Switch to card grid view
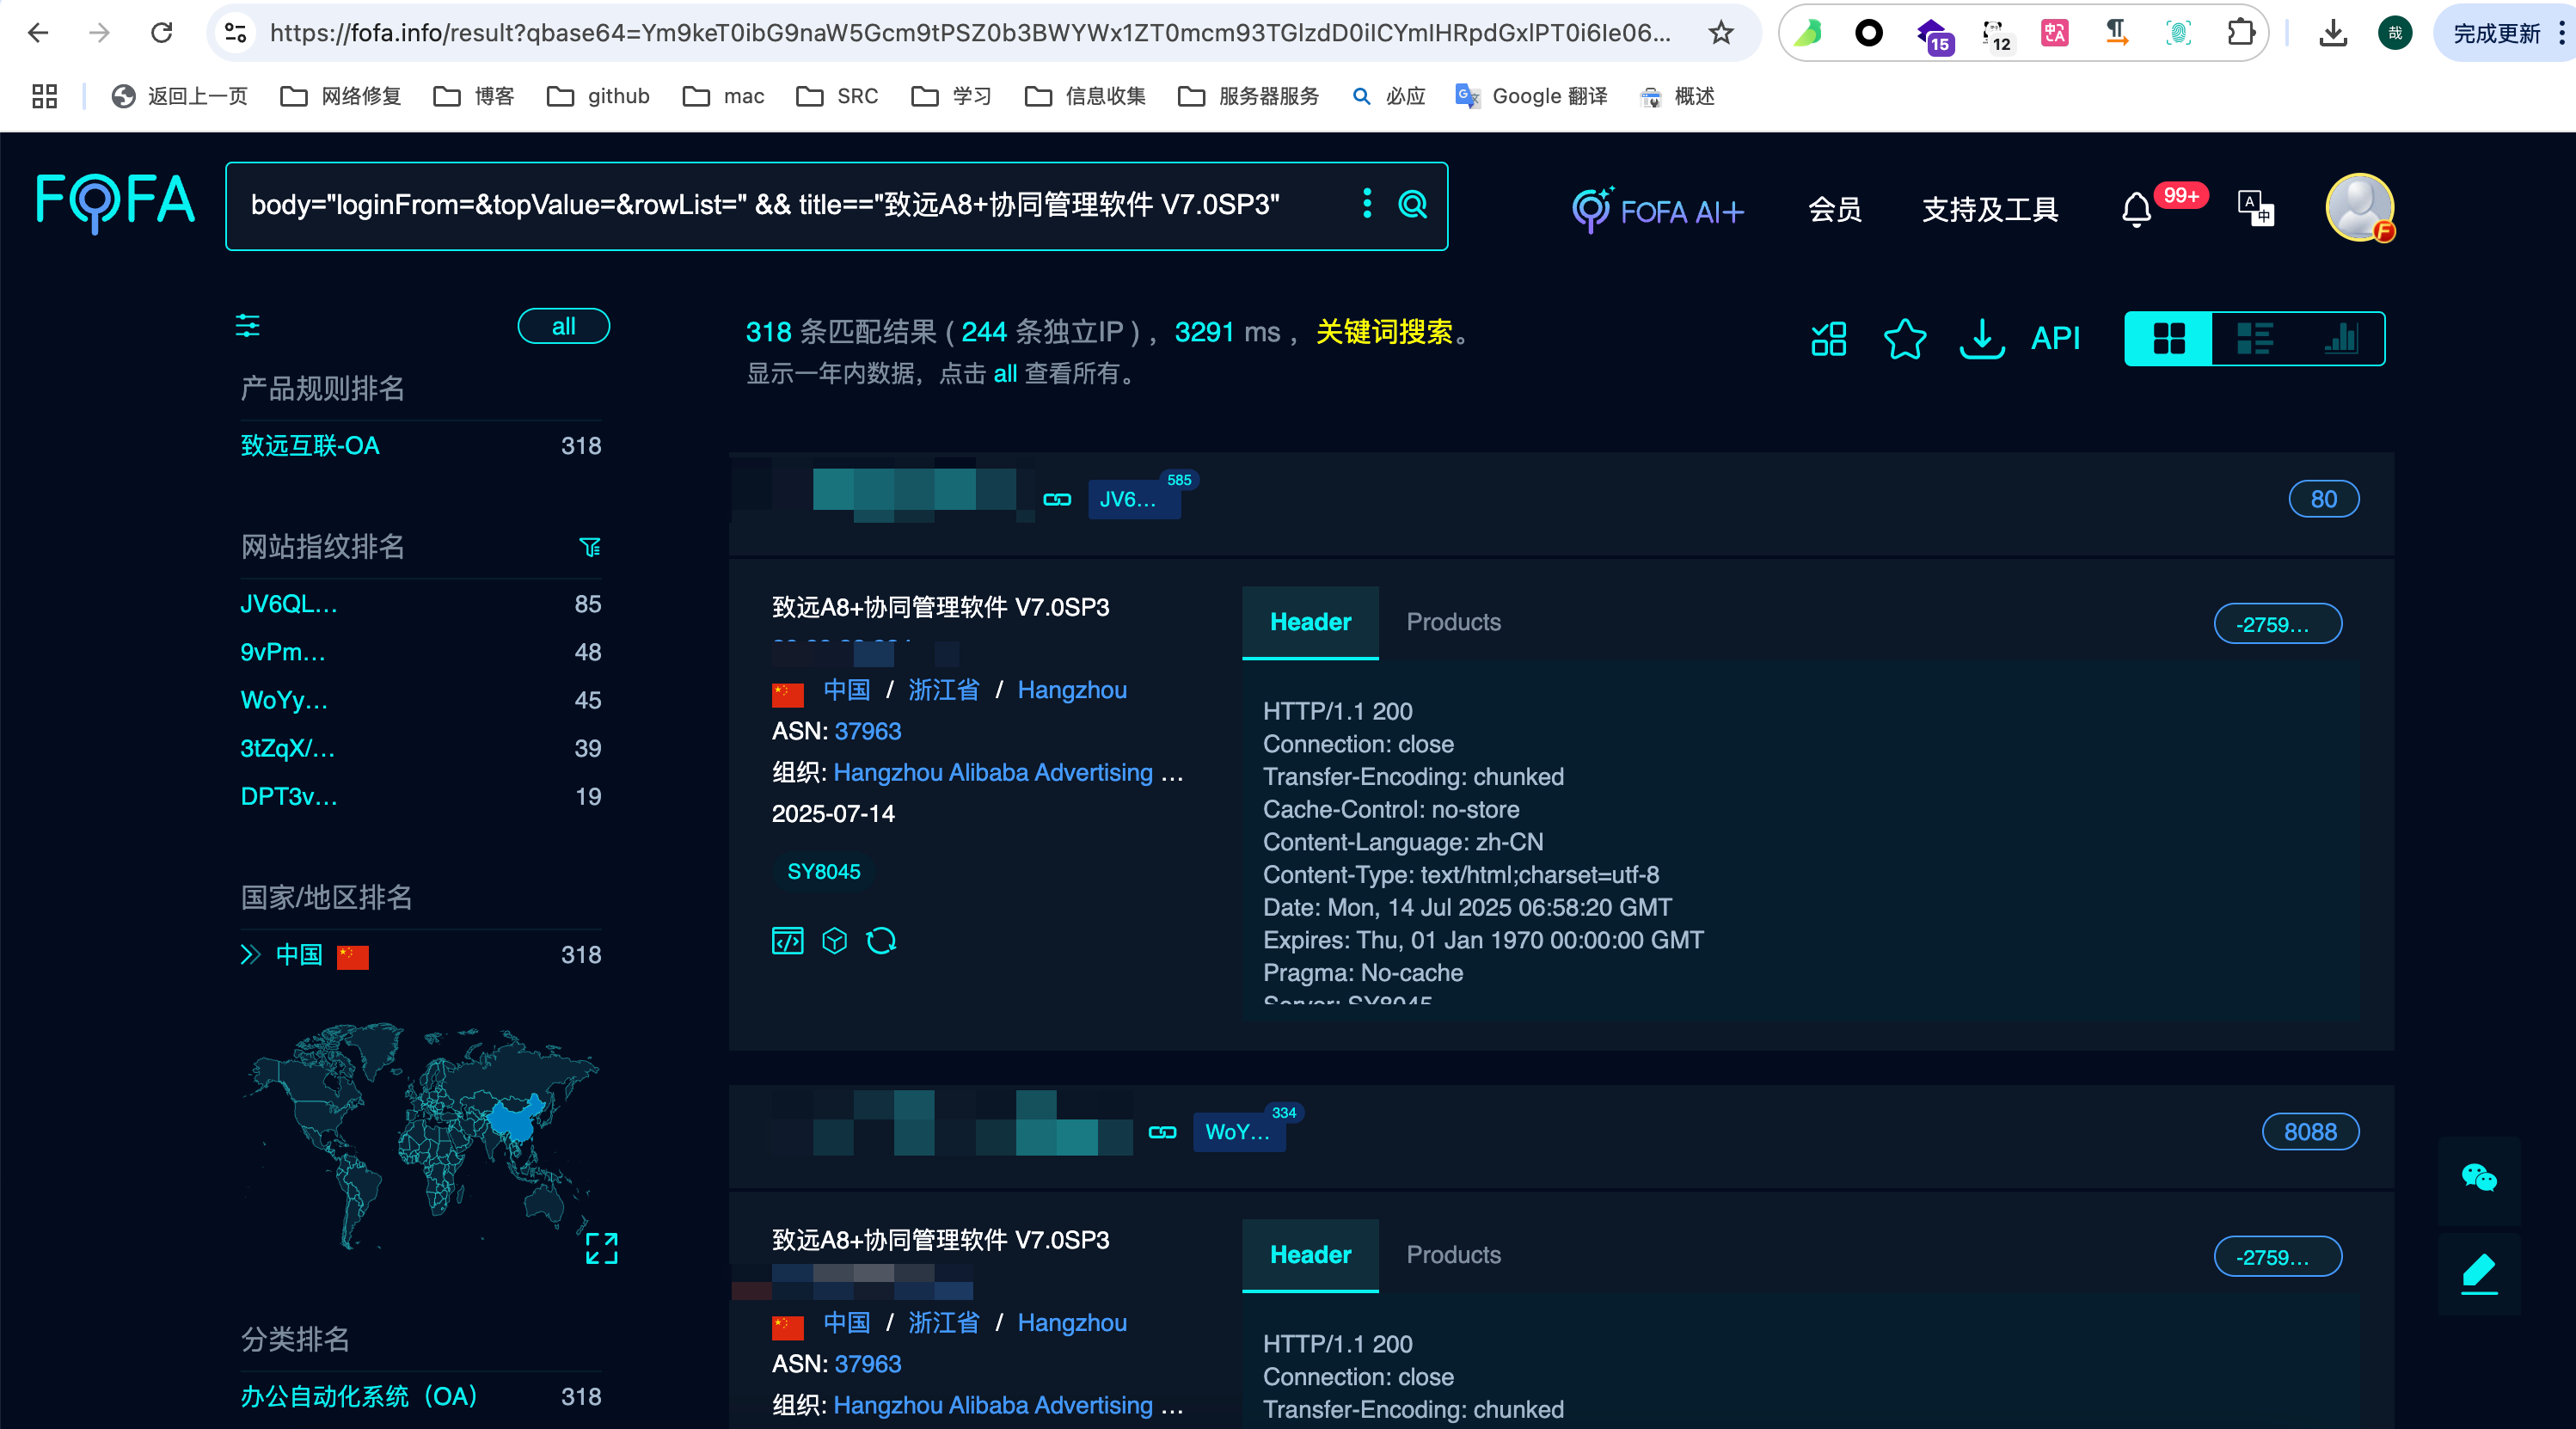The width and height of the screenshot is (2576, 1429). tap(2168, 339)
